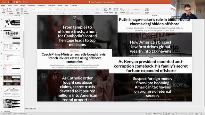Click the Cut button
Image resolution: width=205 pixels, height=115 pixels.
(9, 9)
